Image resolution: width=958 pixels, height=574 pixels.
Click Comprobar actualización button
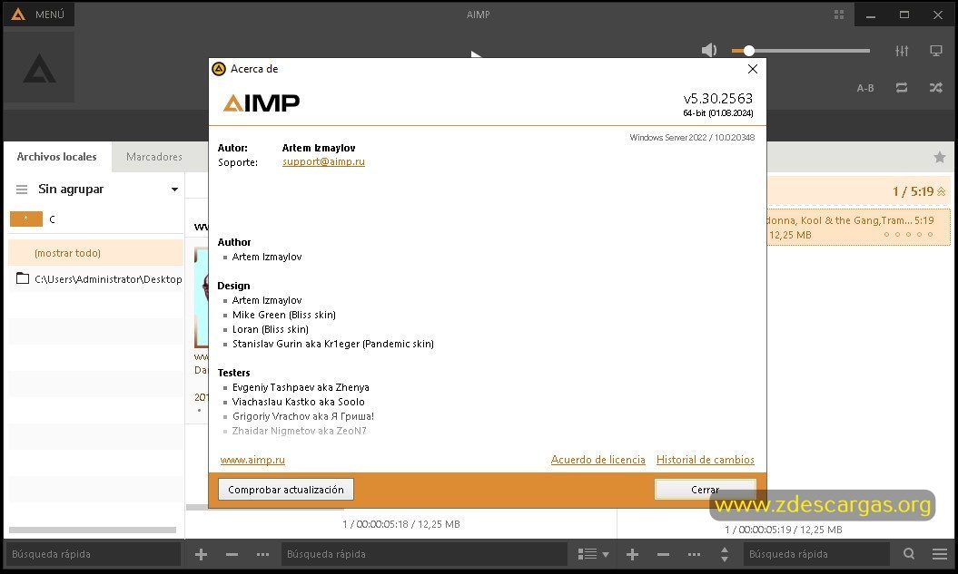pyautogui.click(x=285, y=489)
